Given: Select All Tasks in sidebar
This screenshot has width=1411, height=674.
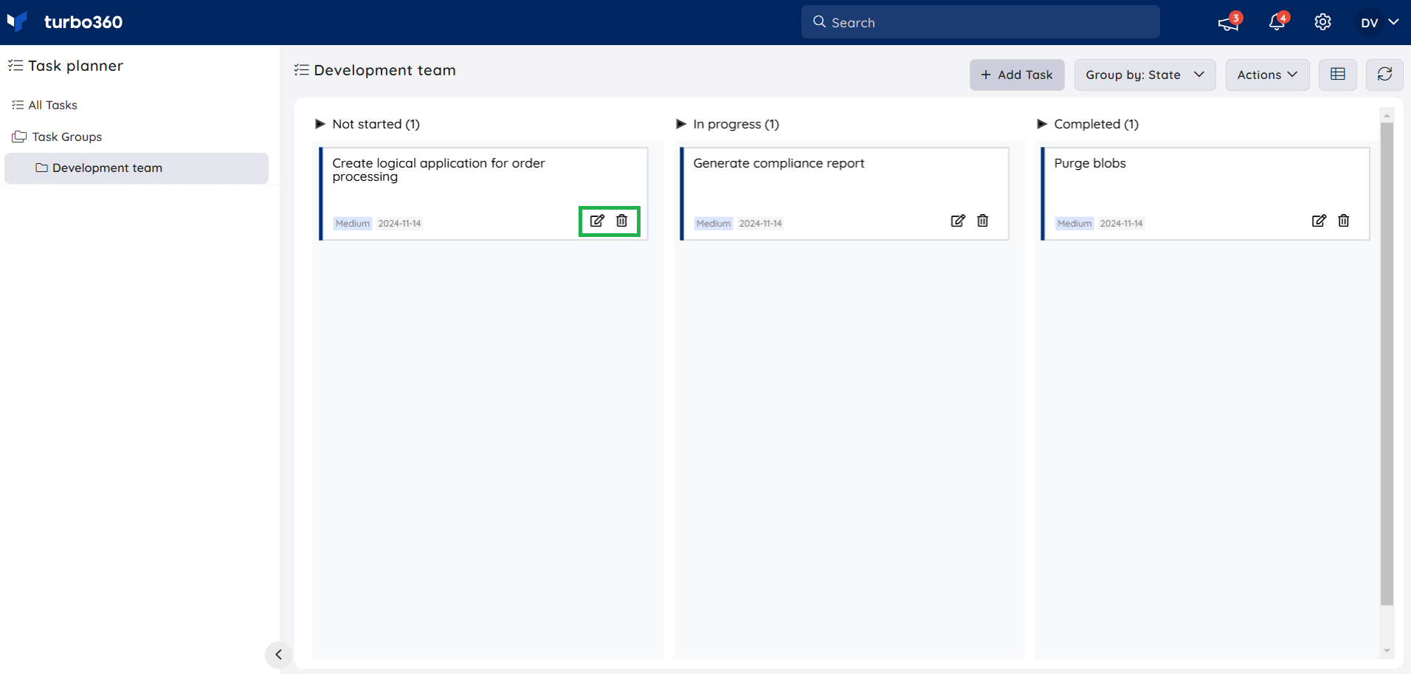Looking at the screenshot, I should pos(44,105).
